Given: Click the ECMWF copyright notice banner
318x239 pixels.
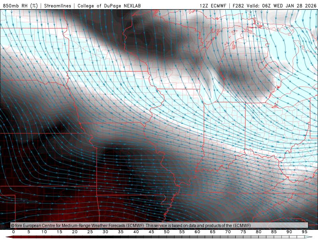Looking at the screenshot, I should pyautogui.click(x=159, y=225).
